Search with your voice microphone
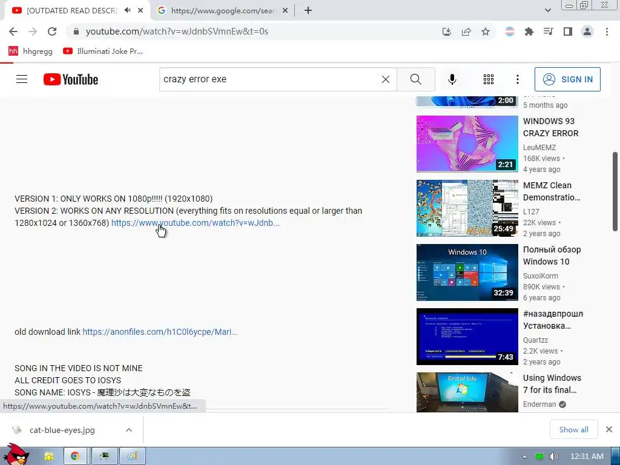 coord(452,79)
